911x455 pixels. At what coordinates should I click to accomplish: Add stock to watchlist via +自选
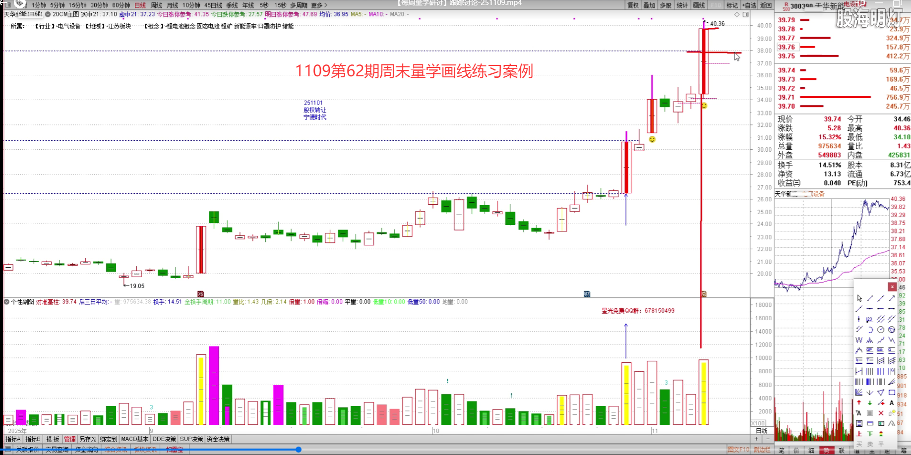coord(749,5)
